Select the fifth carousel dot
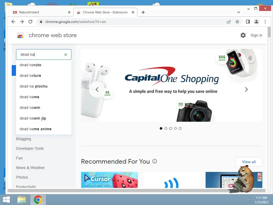This screenshot has width=273, height=205. [180, 128]
